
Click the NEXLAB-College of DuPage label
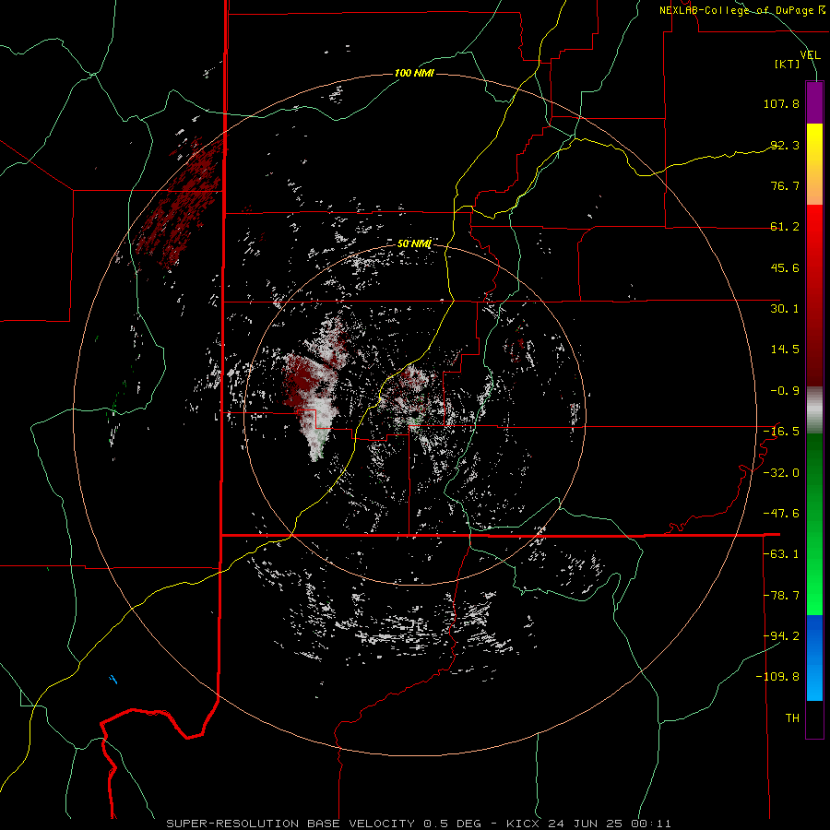pos(741,10)
